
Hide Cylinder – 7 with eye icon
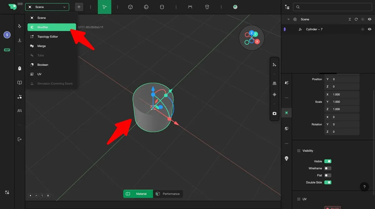tap(369, 29)
